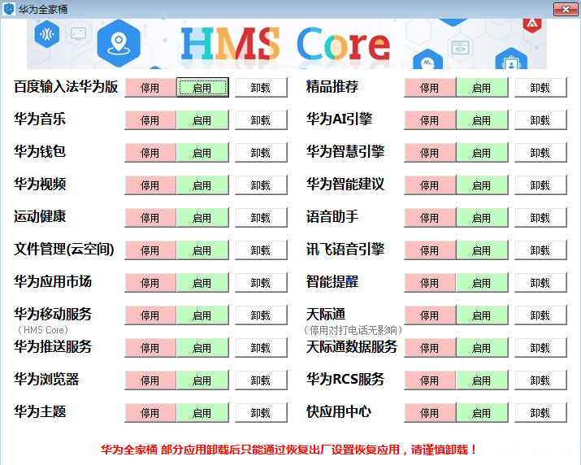Viewport: 581px width, 465px height.
Task: Enable 运动健康 with 启用 button
Action: click(x=202, y=218)
